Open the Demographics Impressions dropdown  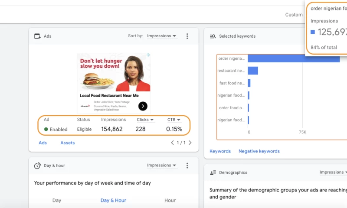coord(333,172)
